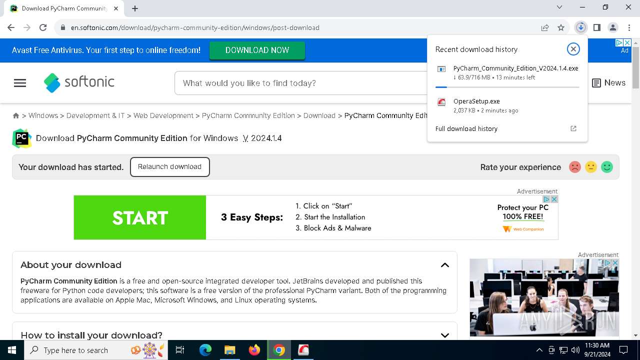The height and width of the screenshot is (360, 640).
Task: Open Download breadcrumb link
Action: (319, 115)
